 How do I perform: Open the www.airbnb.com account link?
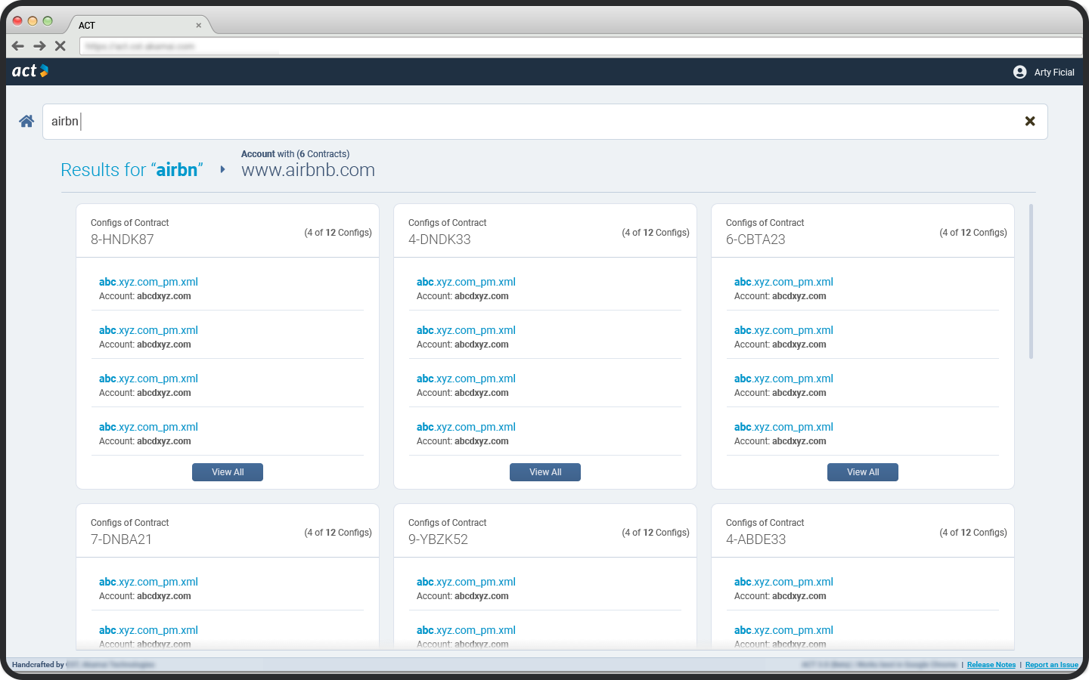pos(308,170)
